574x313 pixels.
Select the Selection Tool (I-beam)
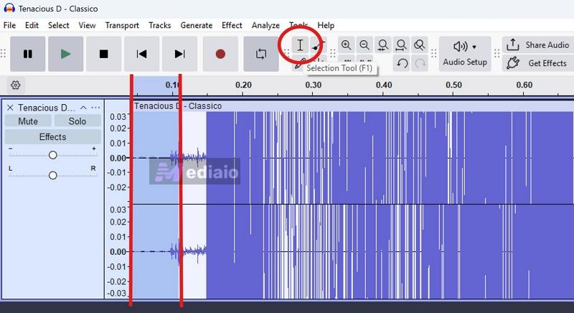(300, 45)
